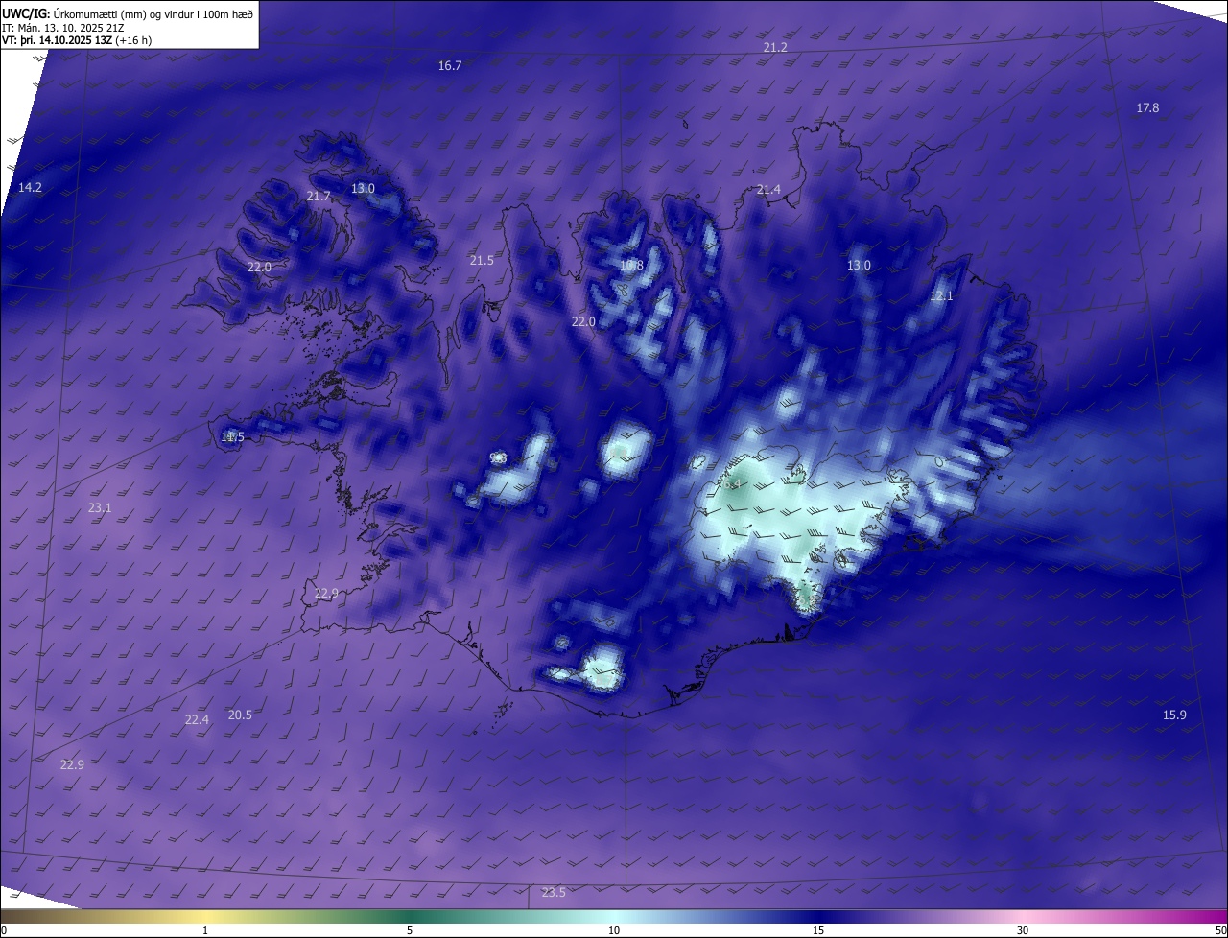1228x938 pixels.
Task: Click the 30 tick on the color scale
Action: point(1023,930)
